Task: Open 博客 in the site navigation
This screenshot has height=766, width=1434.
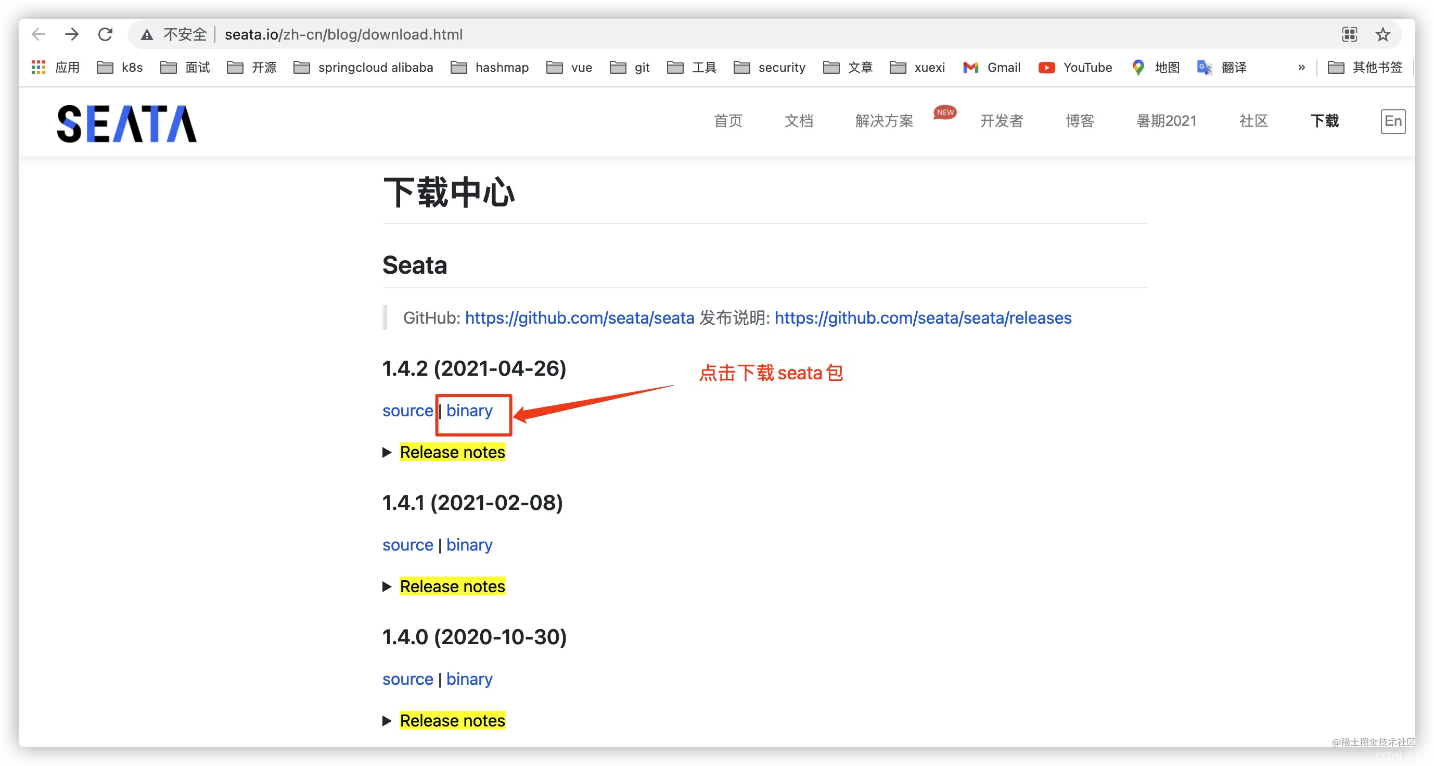Action: tap(1080, 121)
